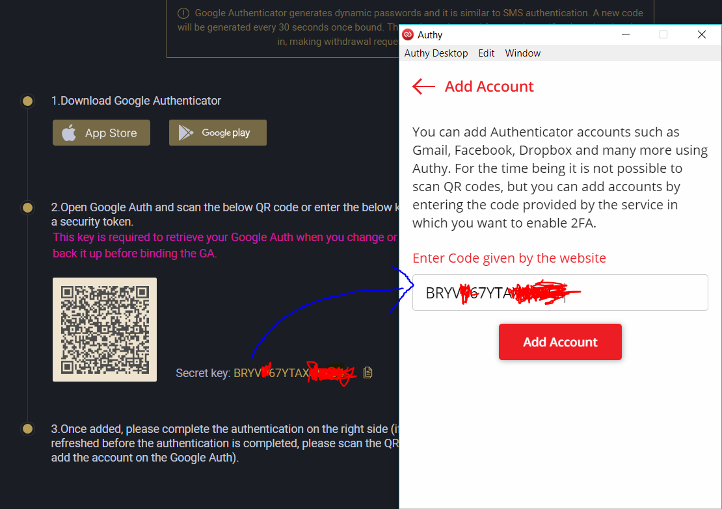Open the Google play download button
This screenshot has height=509, width=722.
coord(218,133)
